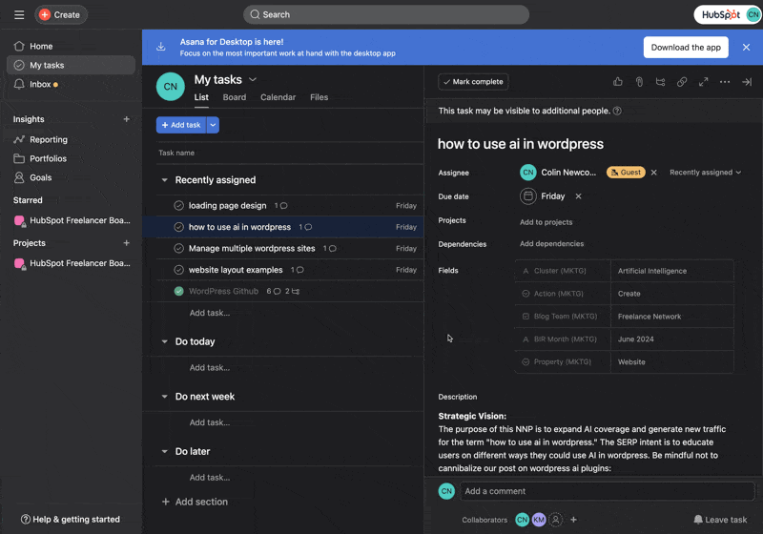763x534 pixels.
Task: Open Help & getting started
Action: point(71,520)
